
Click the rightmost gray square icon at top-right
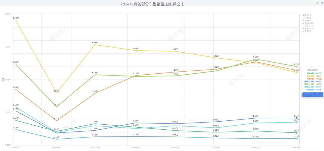point(322,2)
